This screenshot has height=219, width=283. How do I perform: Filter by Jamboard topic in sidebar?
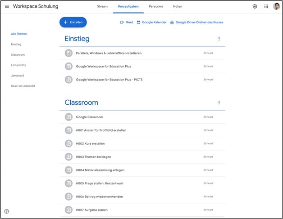point(18,76)
